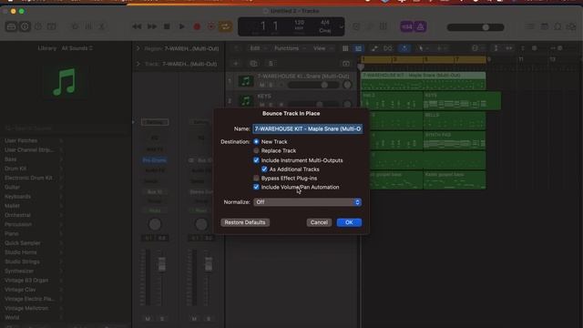Click the duplicate track button
The image size is (583, 328).
pyautogui.click(x=253, y=64)
